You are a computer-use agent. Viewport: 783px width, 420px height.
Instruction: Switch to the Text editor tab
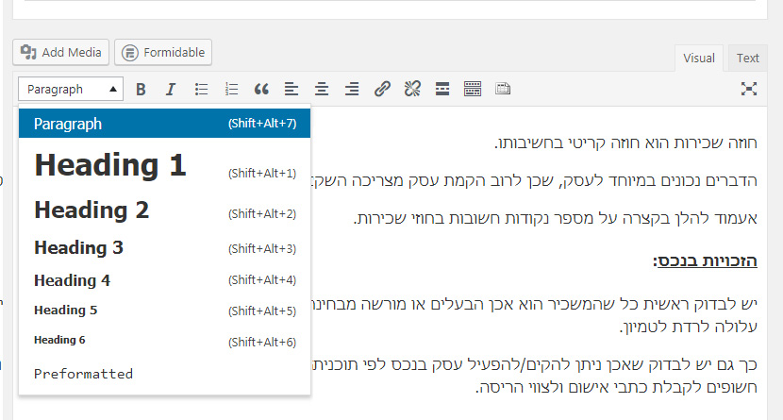coord(747,59)
